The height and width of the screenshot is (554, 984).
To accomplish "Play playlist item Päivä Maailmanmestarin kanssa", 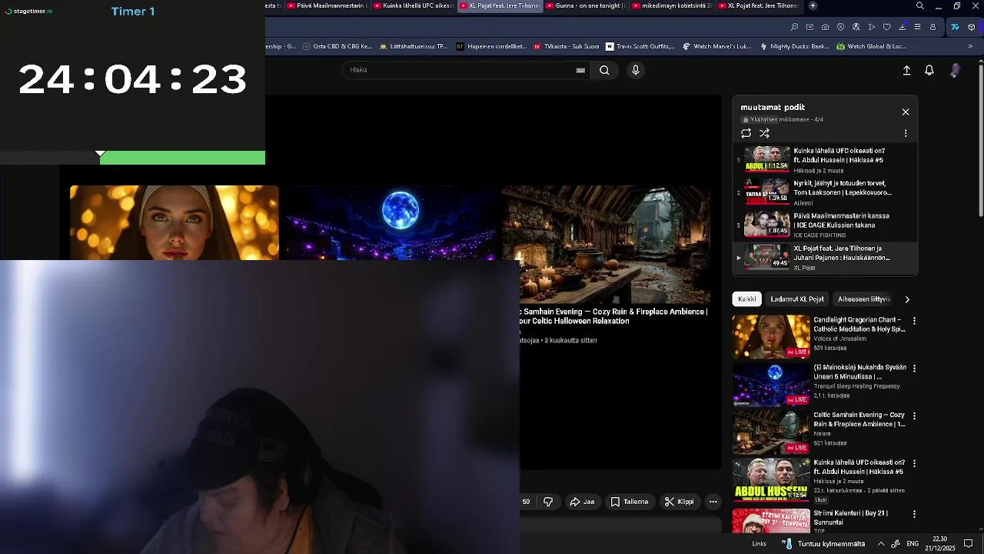I will coord(824,225).
